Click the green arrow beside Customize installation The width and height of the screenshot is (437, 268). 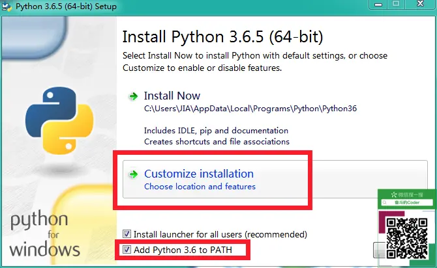point(133,174)
